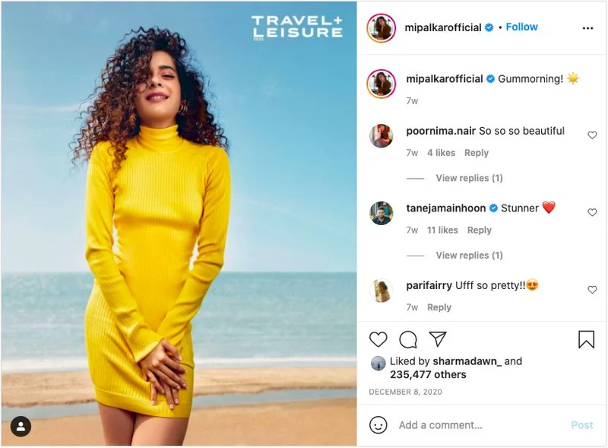Viewport: 608px width, 448px height.
Task: Save the post with the bookmark icon
Action: [586, 339]
